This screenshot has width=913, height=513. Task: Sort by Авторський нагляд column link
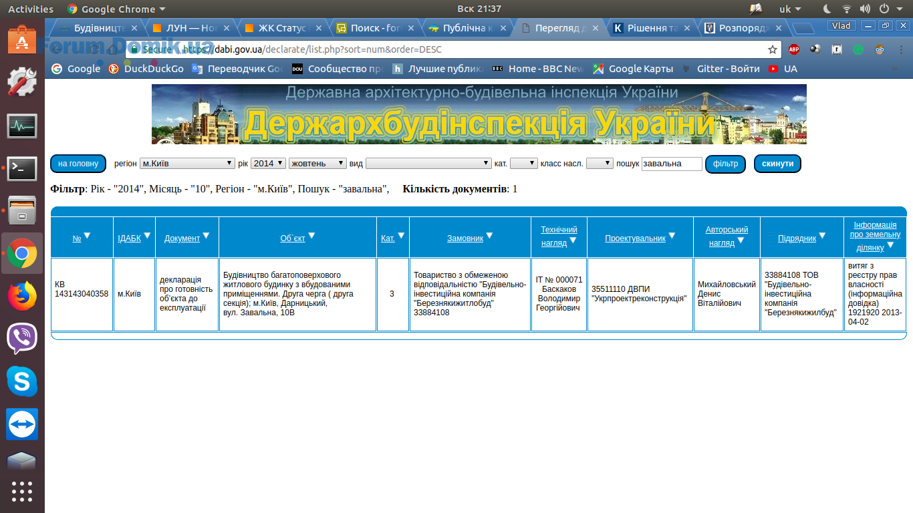[727, 236]
